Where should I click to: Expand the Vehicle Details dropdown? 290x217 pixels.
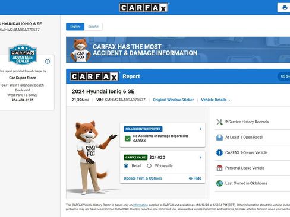click(216, 100)
